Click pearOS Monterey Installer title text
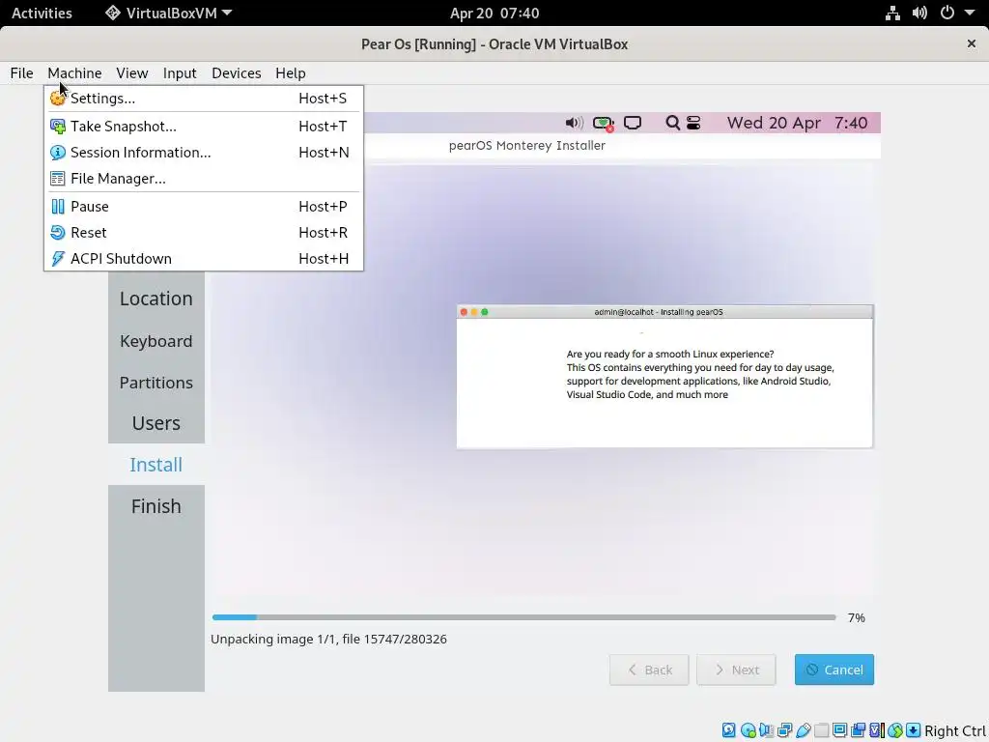The width and height of the screenshot is (989, 742). point(527,146)
